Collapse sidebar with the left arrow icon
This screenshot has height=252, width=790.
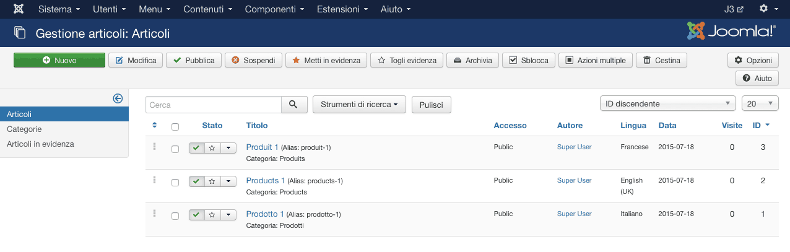[118, 98]
